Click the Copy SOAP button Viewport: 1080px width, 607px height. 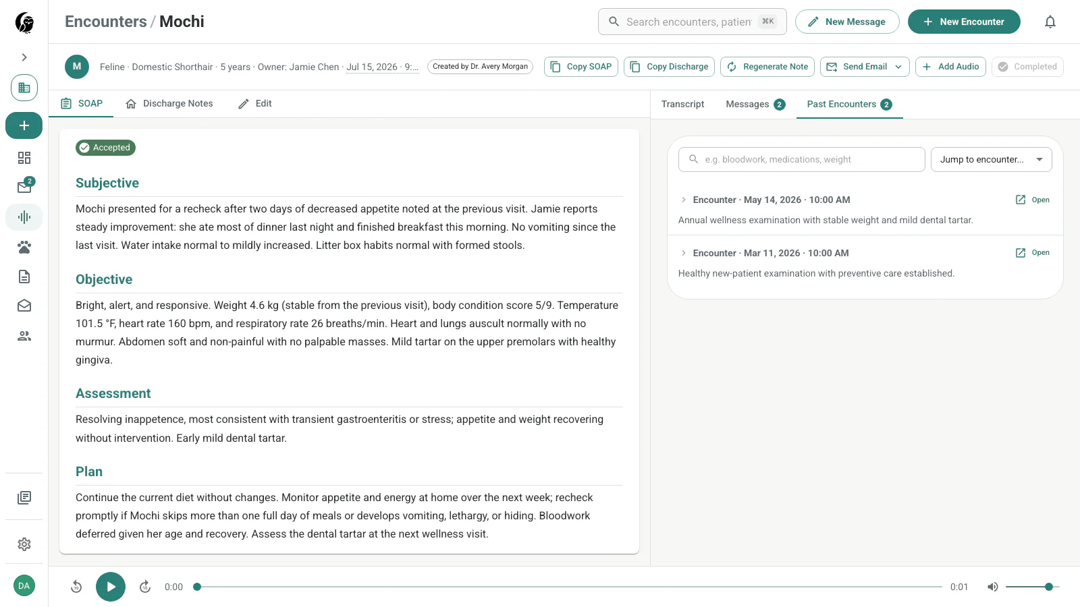(581, 67)
